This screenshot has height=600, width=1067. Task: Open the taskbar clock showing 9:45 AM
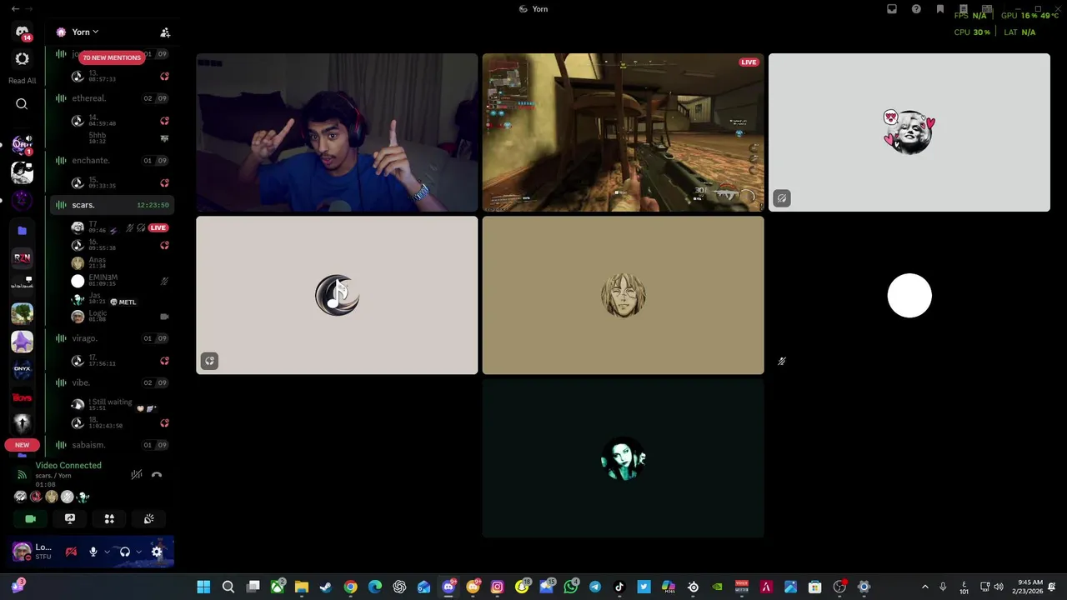pyautogui.click(x=1030, y=587)
